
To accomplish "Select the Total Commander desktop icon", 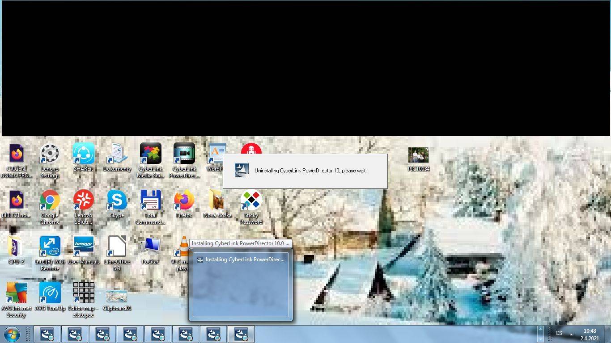I will click(150, 206).
